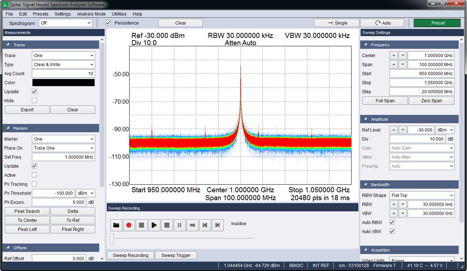Toggle the Update checkbox under Markers

pos(34,166)
